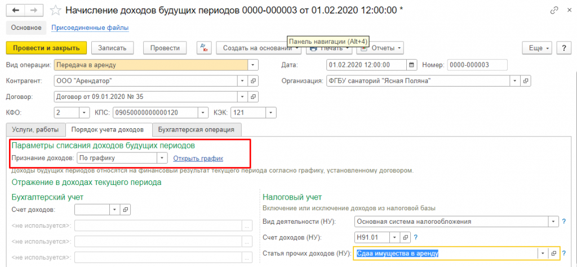Open the Договор record with open-form icon

click(x=253, y=96)
